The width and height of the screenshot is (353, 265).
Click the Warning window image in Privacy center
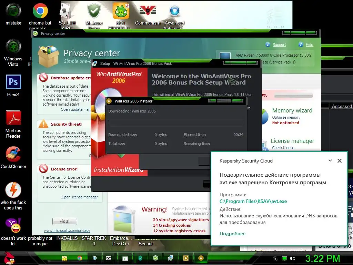click(x=124, y=219)
